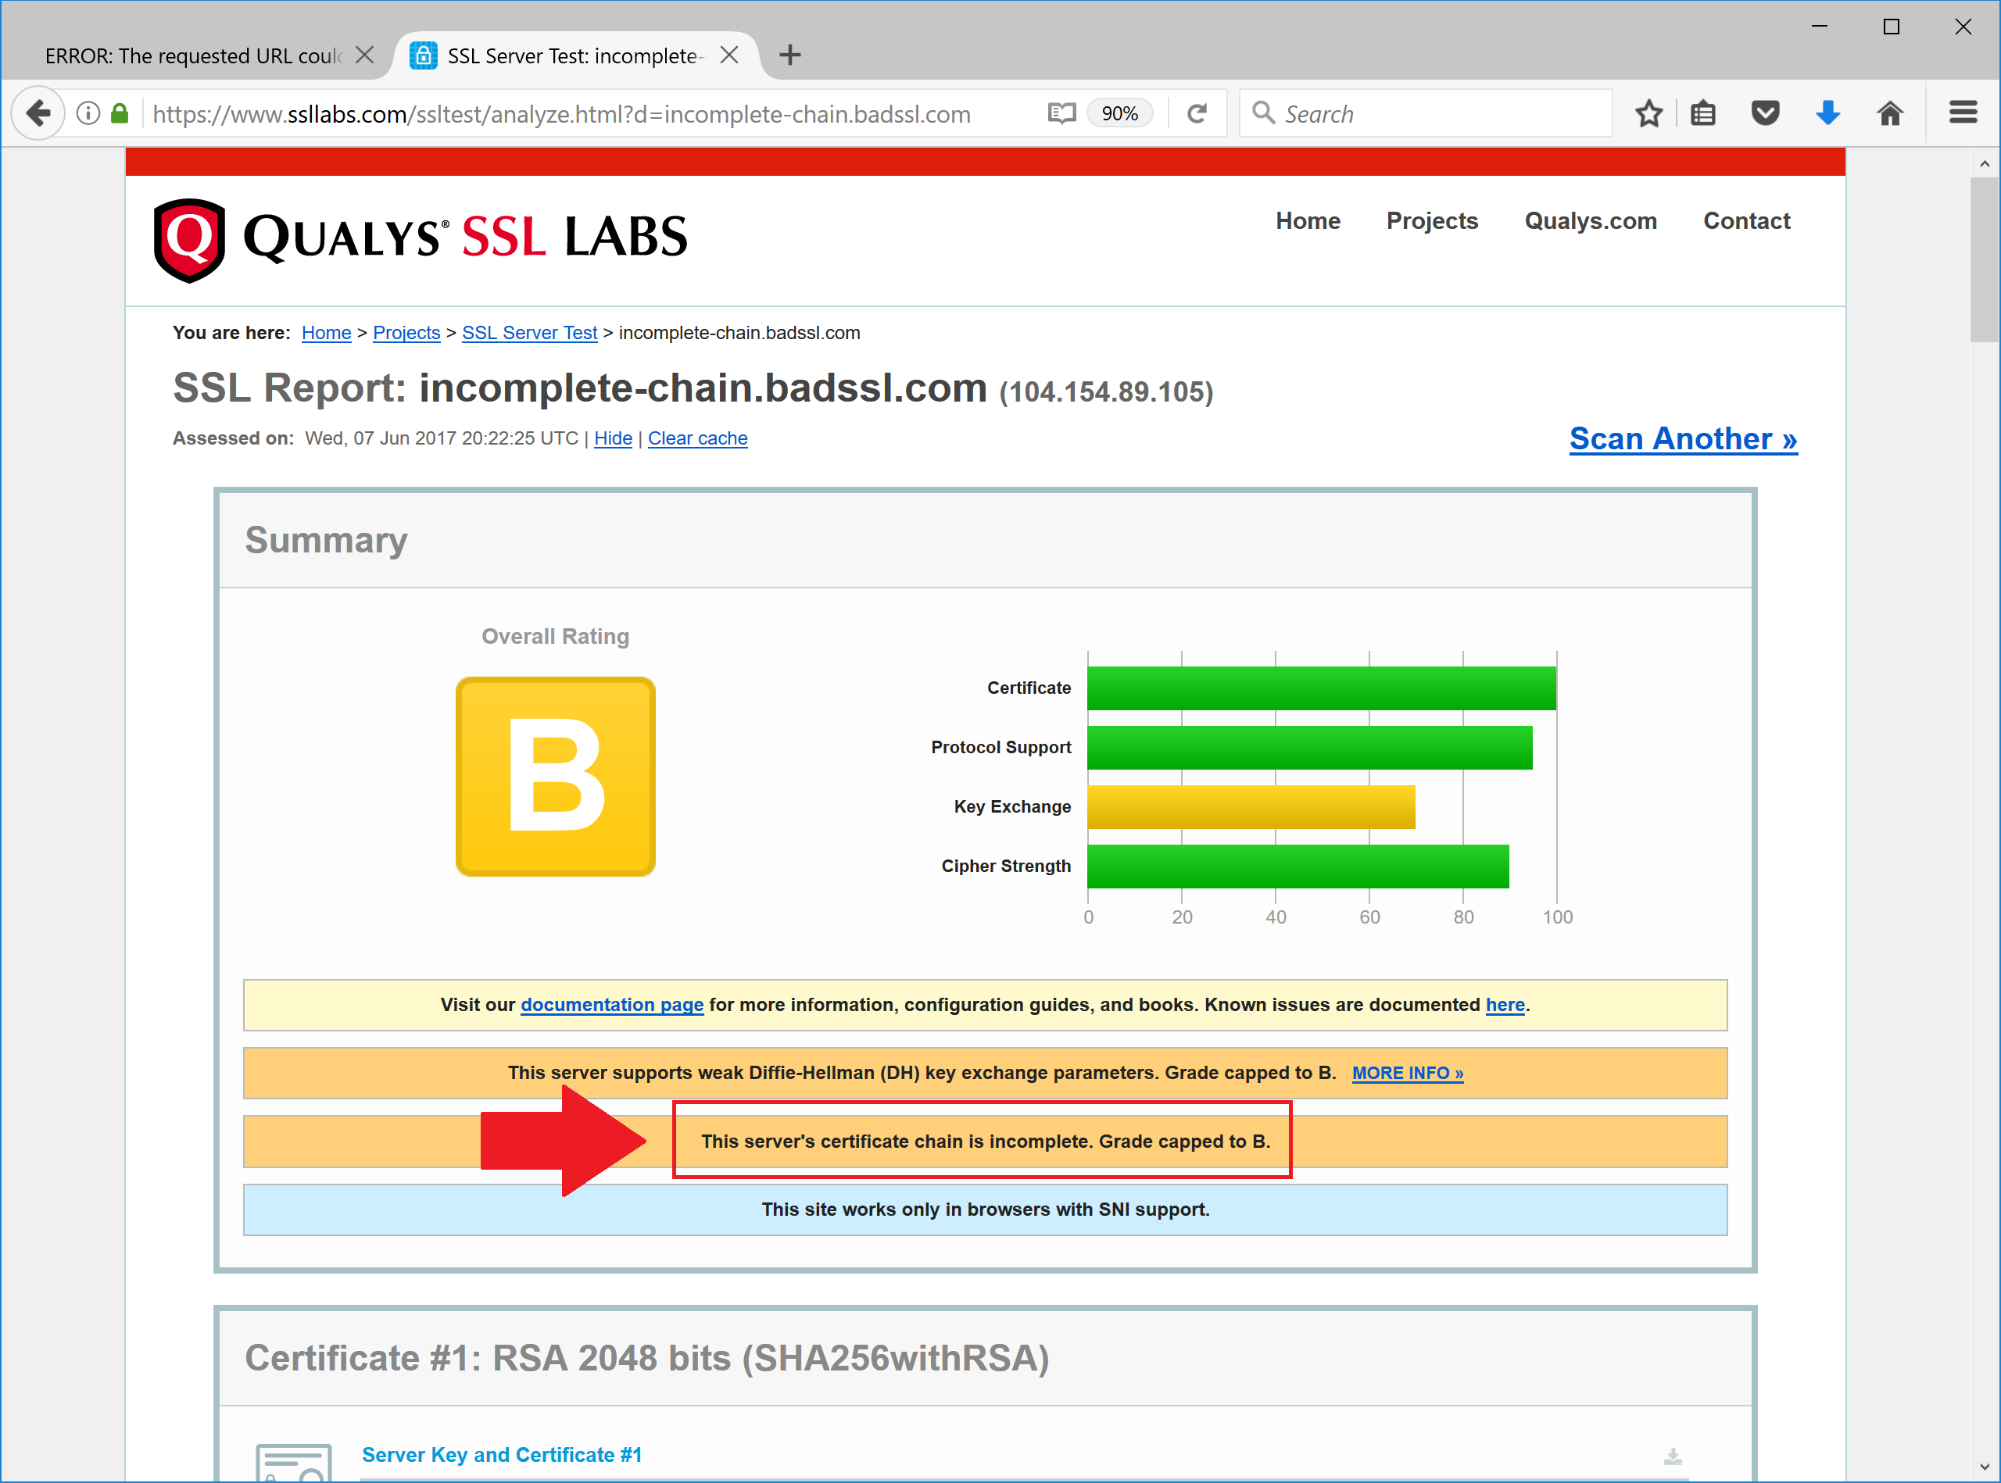Viewport: 2001px width, 1483px height.
Task: Click the scrollbar down arrow
Action: click(x=1984, y=1467)
